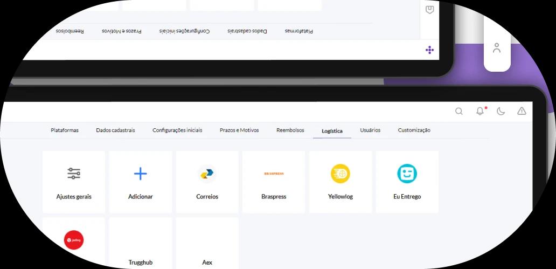Click the upright Prazos e Motivos tab
Image resolution: width=556 pixels, height=269 pixels.
pos(239,130)
